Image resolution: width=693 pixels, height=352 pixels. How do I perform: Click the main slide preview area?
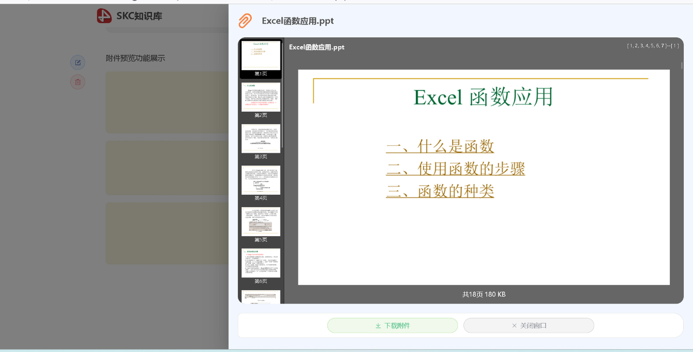point(484,177)
